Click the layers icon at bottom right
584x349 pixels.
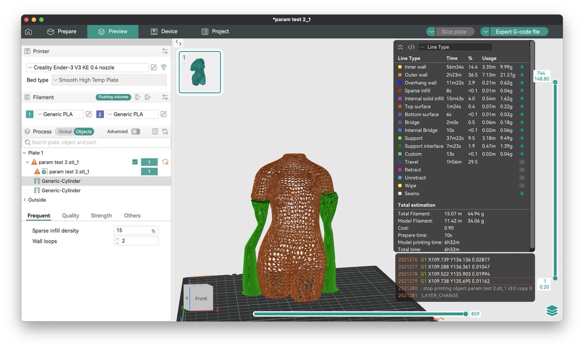552,310
